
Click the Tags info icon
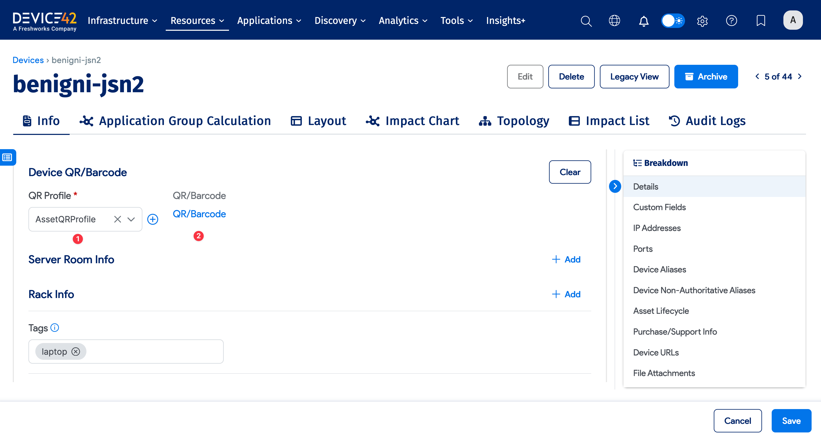[55, 328]
